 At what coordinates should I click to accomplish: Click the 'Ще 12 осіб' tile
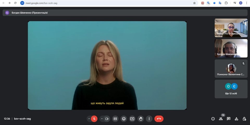pos(231,89)
